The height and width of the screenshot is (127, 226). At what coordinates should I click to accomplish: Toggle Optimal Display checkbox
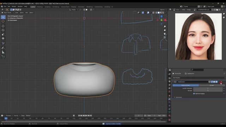pyautogui.click(x=194, y=93)
